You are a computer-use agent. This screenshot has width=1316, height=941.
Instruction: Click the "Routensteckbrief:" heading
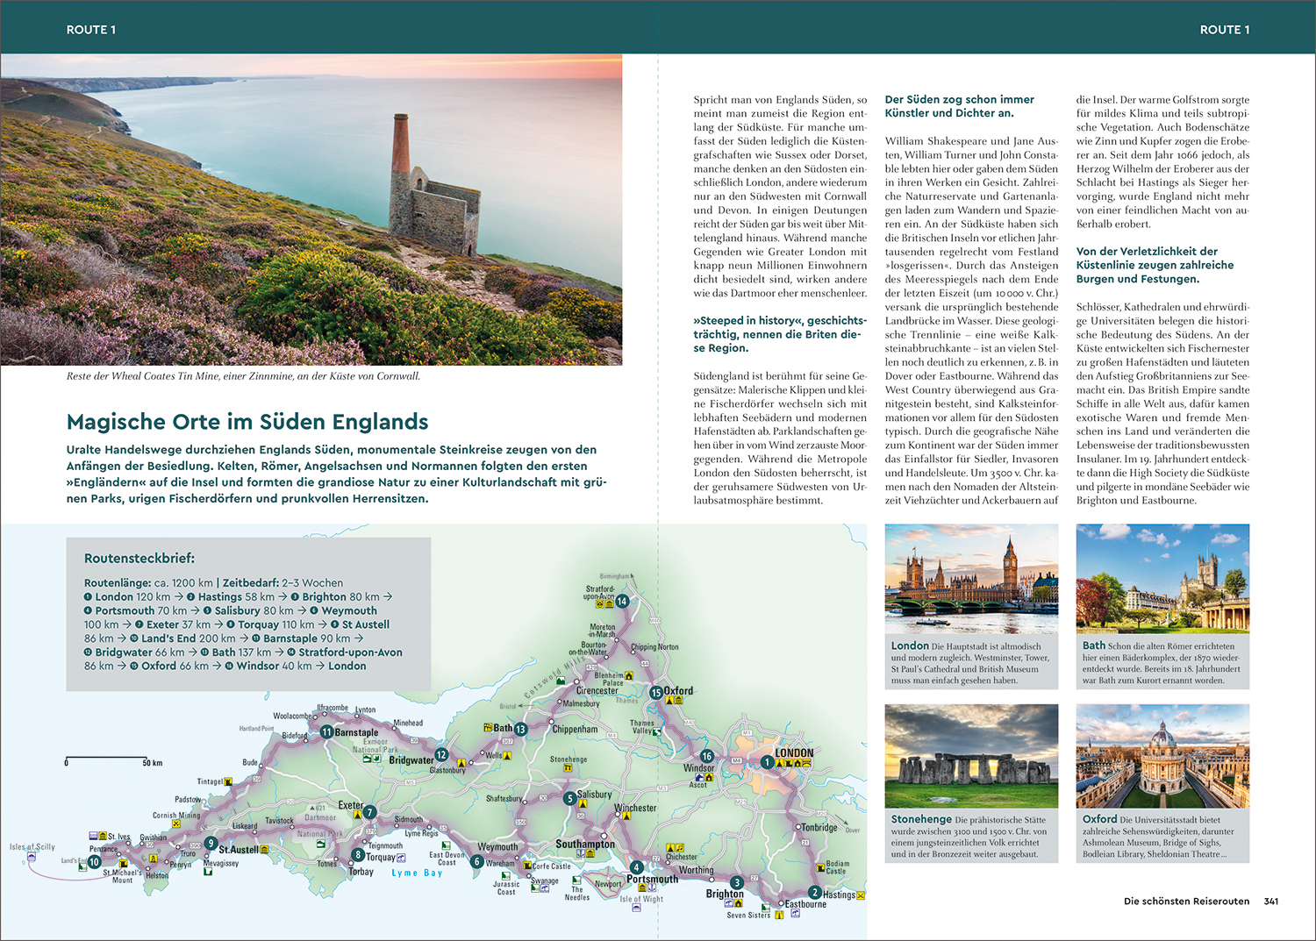(139, 558)
